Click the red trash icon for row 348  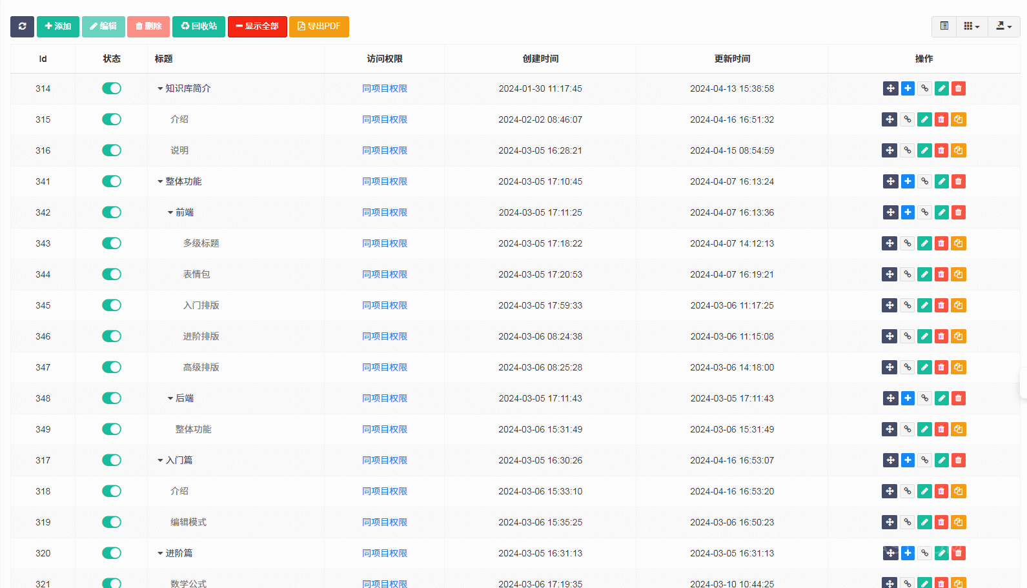(959, 398)
